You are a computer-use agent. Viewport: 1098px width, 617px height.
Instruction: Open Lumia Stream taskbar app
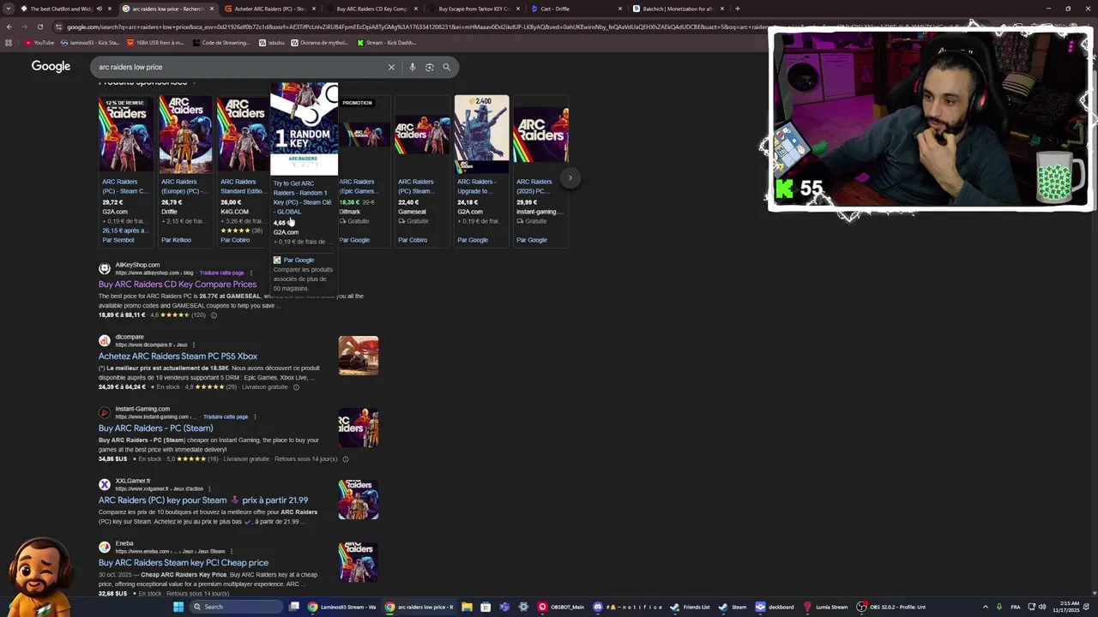point(825,607)
